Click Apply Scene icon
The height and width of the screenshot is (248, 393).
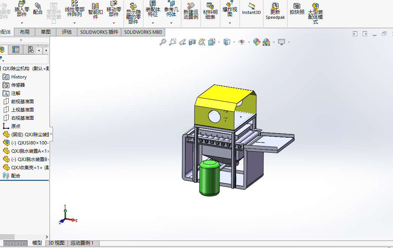point(266,42)
